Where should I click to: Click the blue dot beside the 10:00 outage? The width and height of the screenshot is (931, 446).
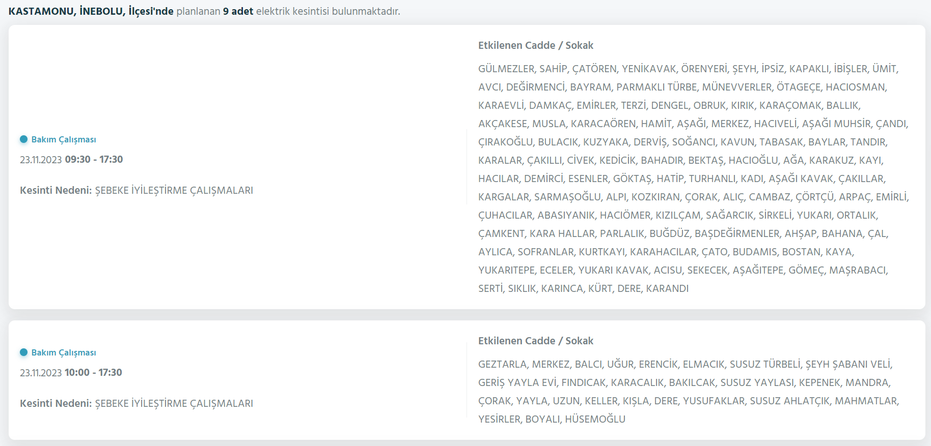[23, 352]
